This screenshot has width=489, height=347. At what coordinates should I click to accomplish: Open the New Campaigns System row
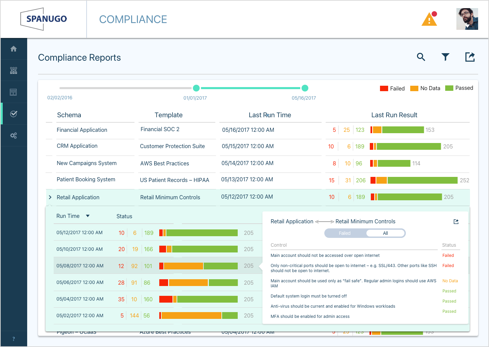click(x=87, y=163)
